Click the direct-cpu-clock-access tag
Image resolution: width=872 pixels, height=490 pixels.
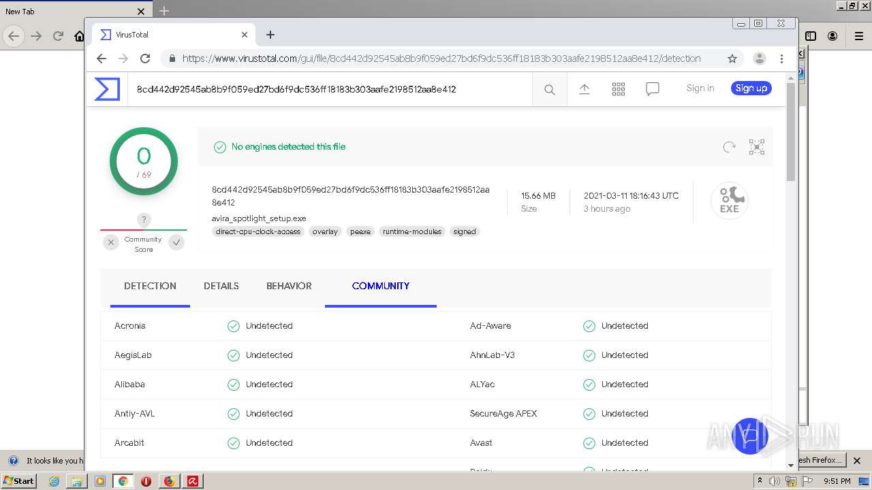(258, 231)
